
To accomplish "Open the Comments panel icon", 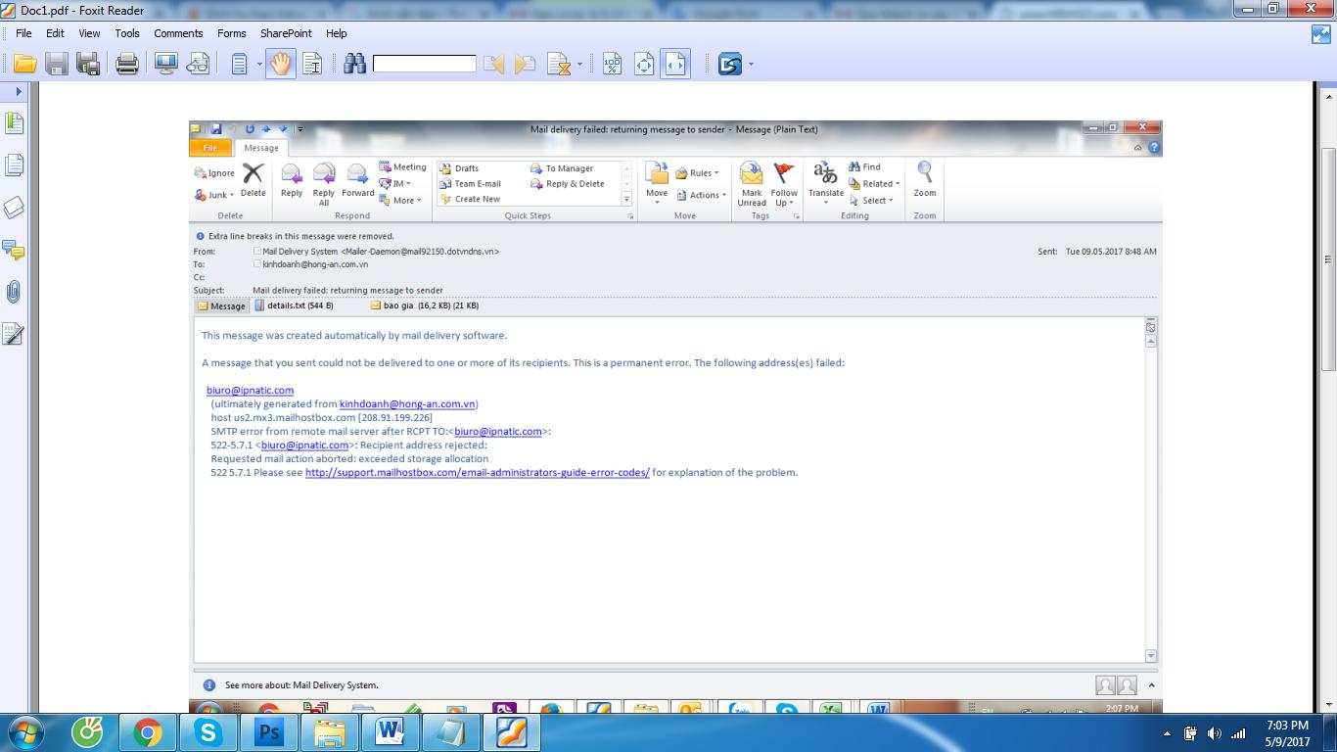I will pyautogui.click(x=14, y=250).
